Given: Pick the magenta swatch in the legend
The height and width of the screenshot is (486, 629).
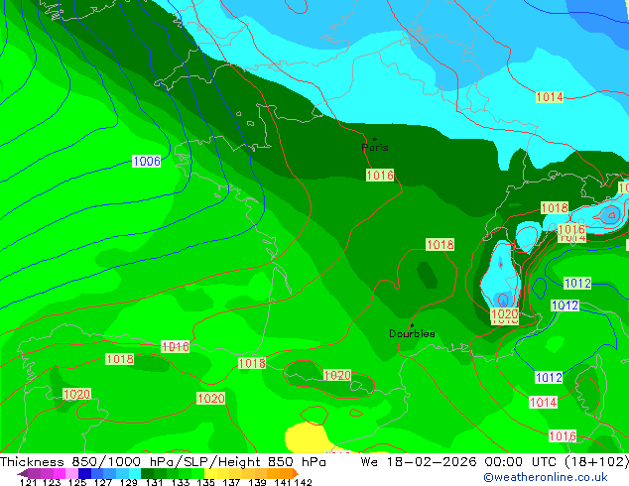Looking at the screenshot, I should (59, 473).
